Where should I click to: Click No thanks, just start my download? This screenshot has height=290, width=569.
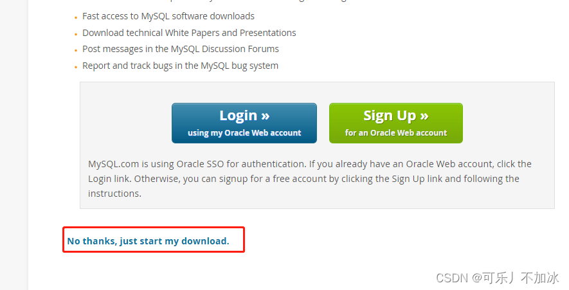pos(148,241)
